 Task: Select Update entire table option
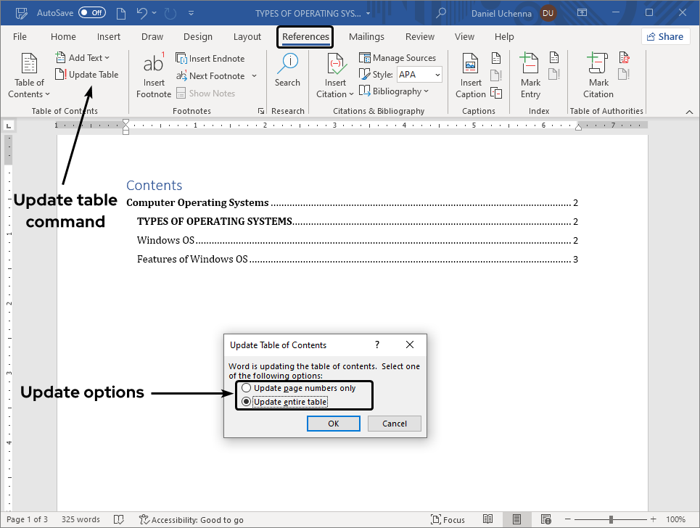point(247,402)
